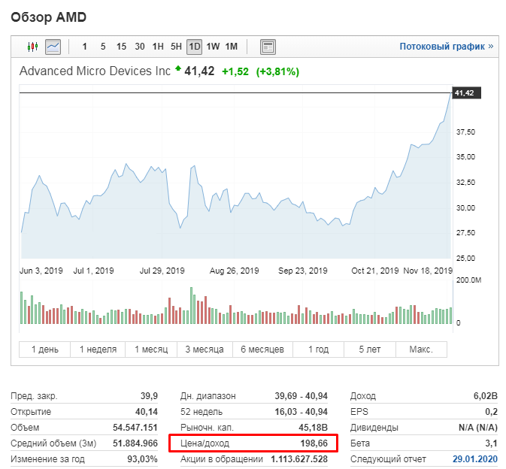Select the 1D interval button

195,47
